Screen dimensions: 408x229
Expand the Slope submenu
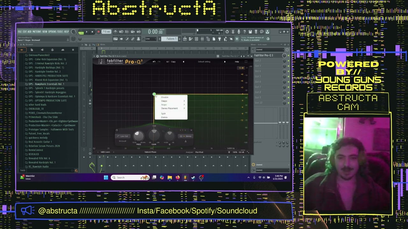point(171,105)
